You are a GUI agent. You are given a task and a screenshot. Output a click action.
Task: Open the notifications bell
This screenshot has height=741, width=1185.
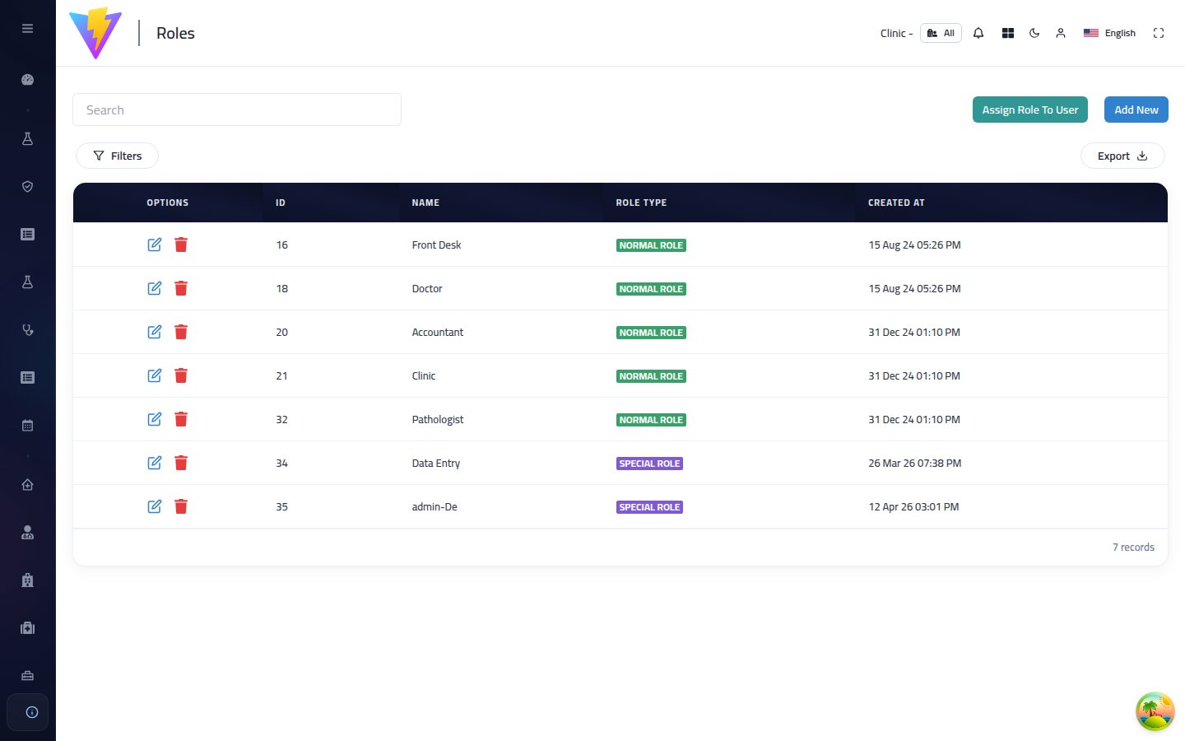[x=978, y=33]
